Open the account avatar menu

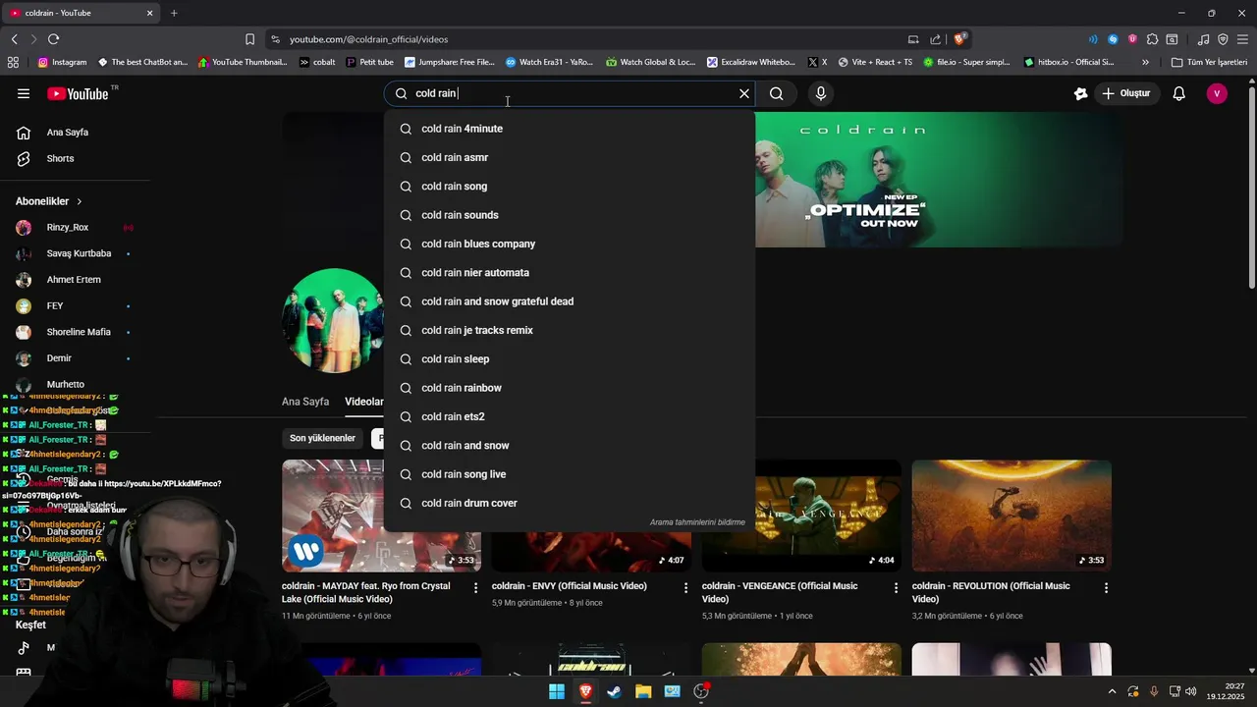[1217, 93]
